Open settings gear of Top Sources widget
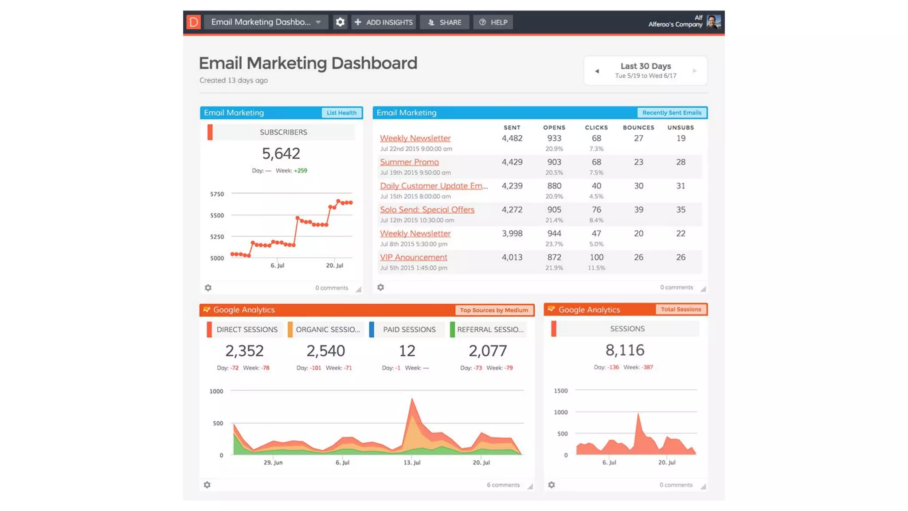This screenshot has height=511, width=908. (207, 485)
